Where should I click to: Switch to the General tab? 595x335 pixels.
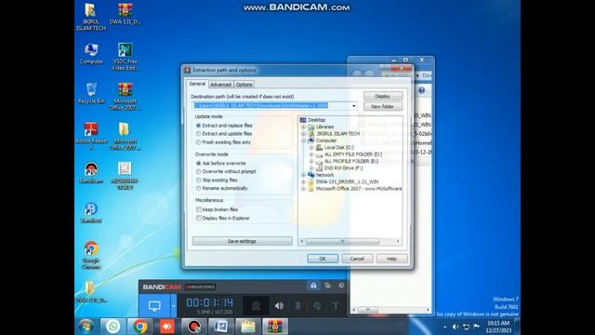click(x=197, y=84)
